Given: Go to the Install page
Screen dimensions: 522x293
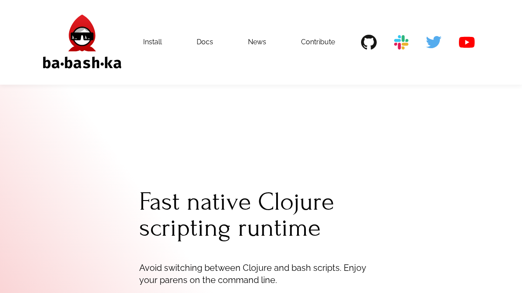Looking at the screenshot, I should tap(153, 42).
